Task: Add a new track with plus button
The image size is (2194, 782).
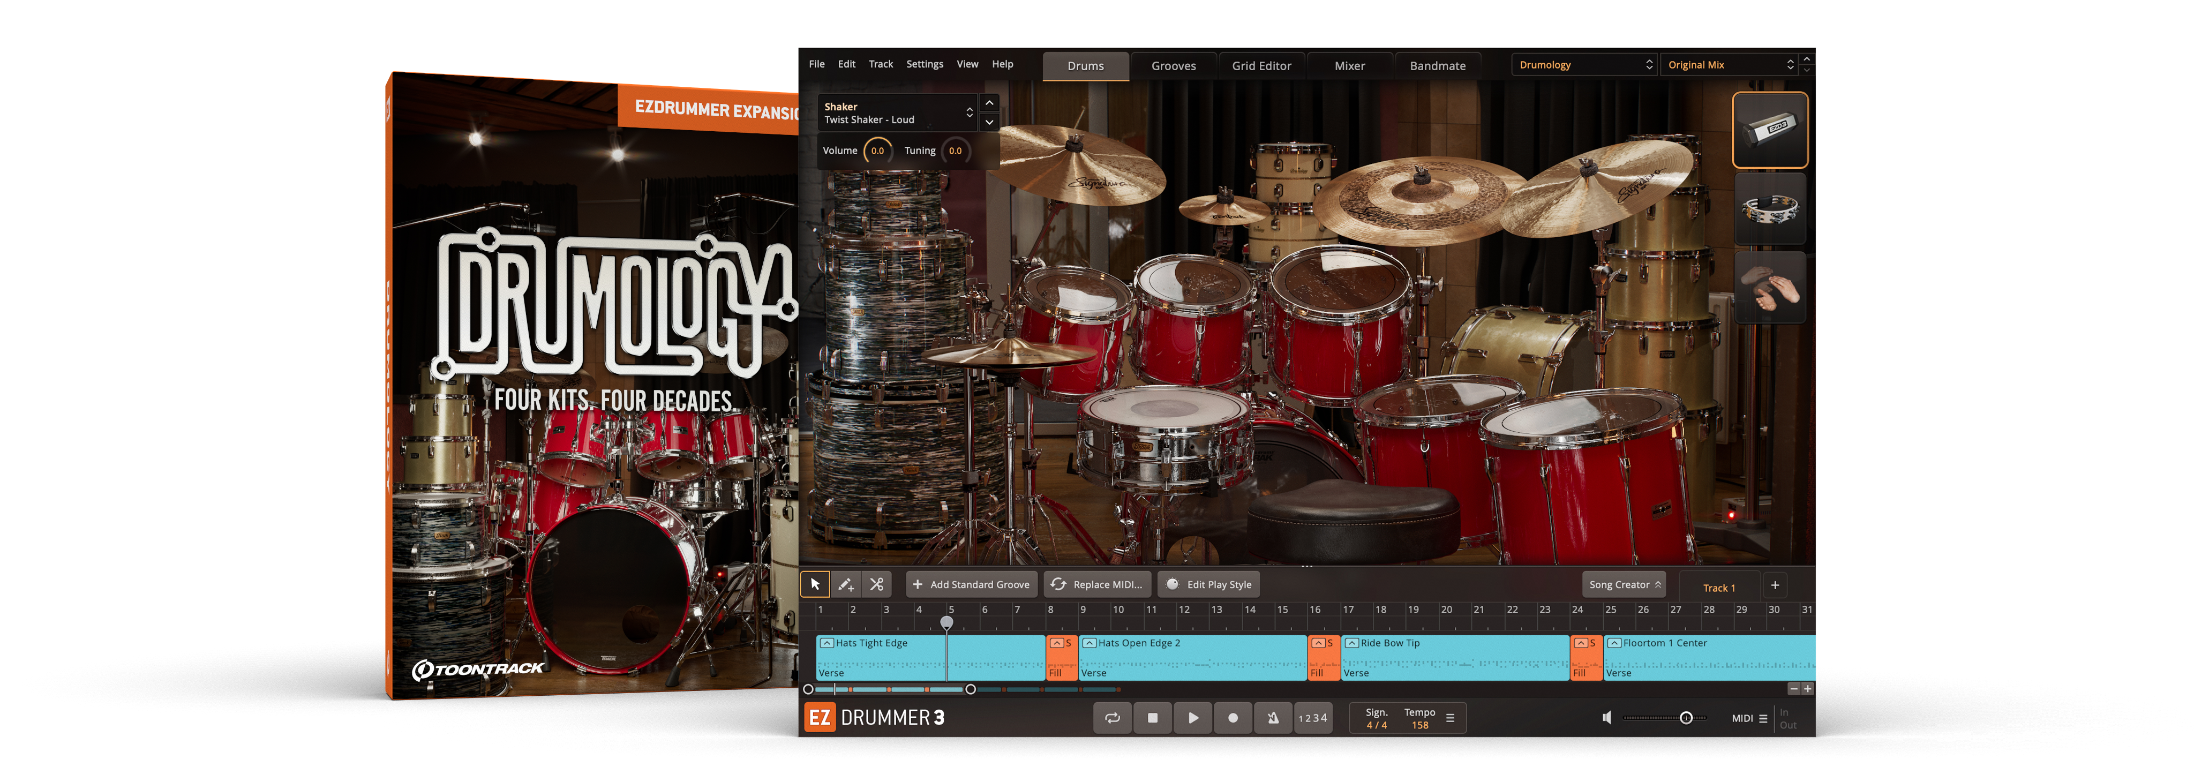Action: pos(1775,585)
